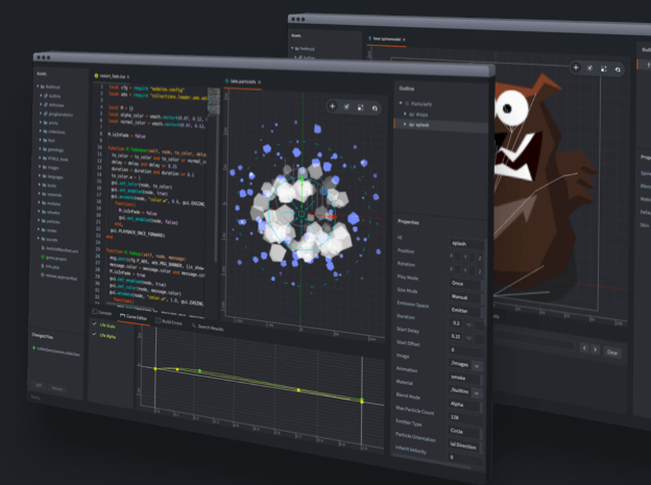Click the Clear button in the back window

pos(613,352)
